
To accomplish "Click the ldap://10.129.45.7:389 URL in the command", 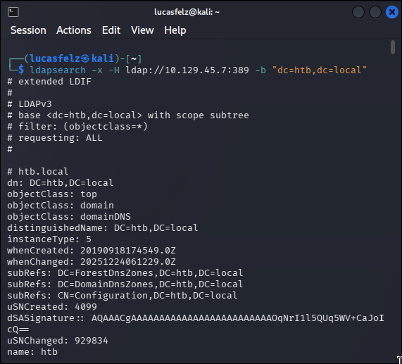I will [x=187, y=70].
